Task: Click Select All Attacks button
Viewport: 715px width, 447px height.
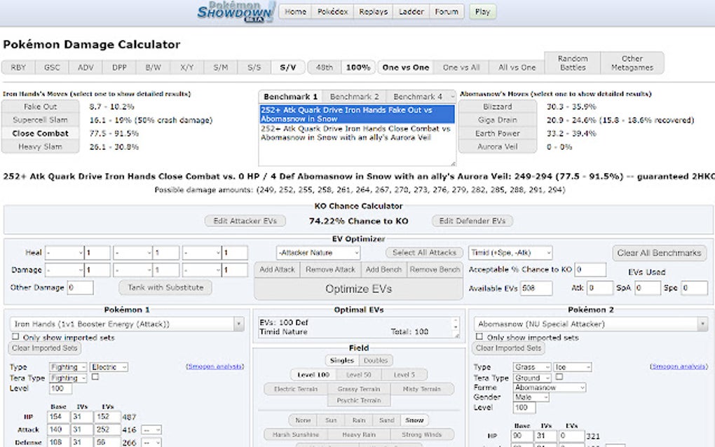Action: tap(424, 252)
